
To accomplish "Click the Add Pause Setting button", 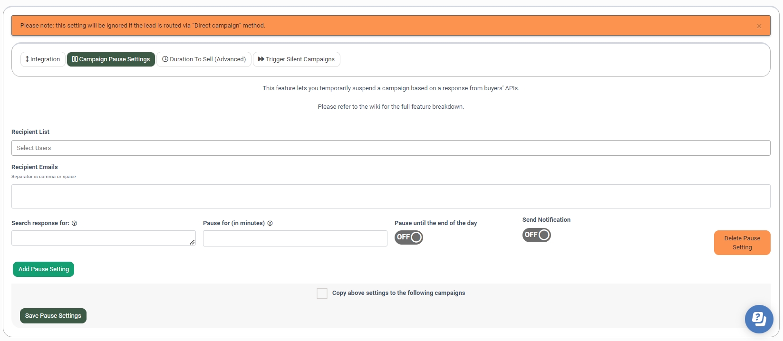I will click(43, 269).
